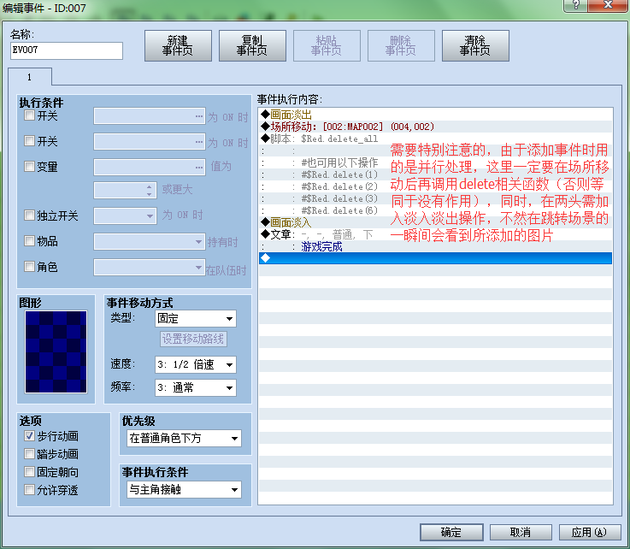Tick the 独立开关 checkbox
Screen dimensions: 630x549
[x=29, y=215]
